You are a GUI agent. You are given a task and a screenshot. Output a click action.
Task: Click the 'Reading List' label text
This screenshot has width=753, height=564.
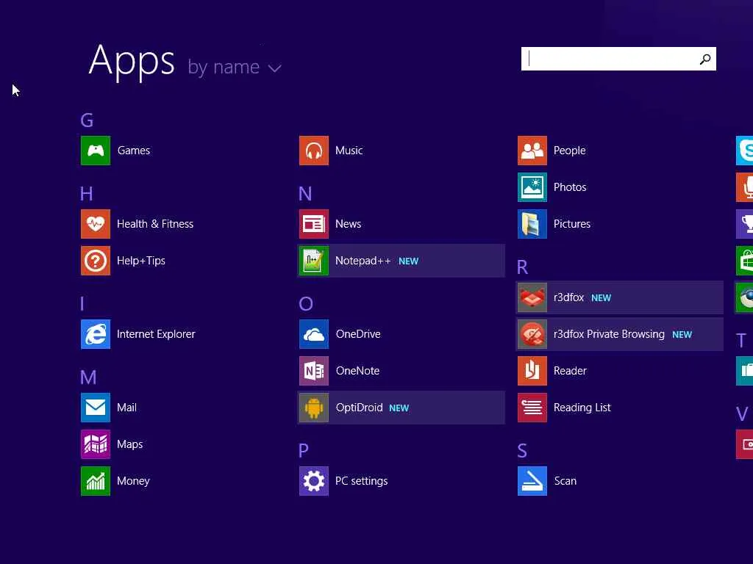coord(582,408)
